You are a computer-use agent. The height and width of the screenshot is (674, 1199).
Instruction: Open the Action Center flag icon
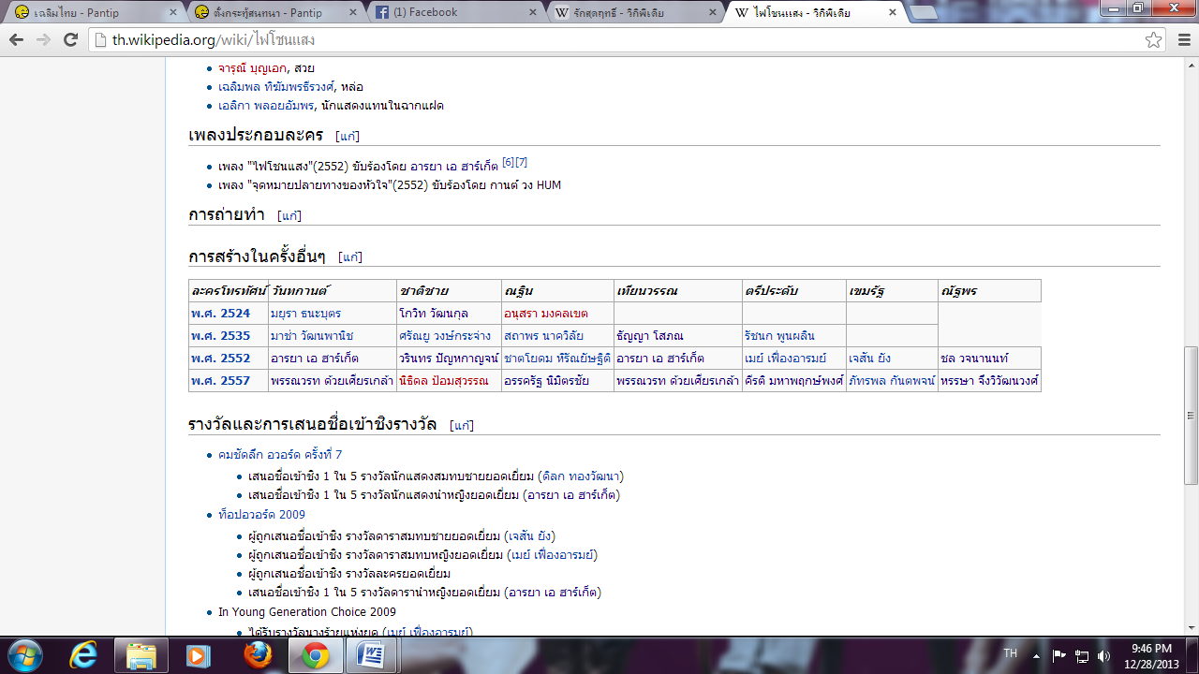pyautogui.click(x=1059, y=656)
